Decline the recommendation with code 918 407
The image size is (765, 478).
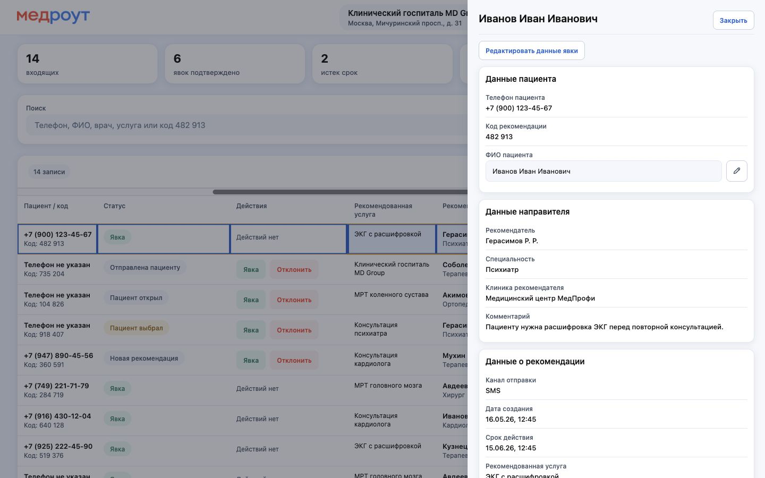click(294, 330)
